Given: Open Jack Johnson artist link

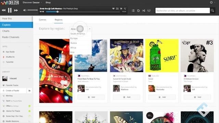Looking at the screenshot, I should 83,81.
